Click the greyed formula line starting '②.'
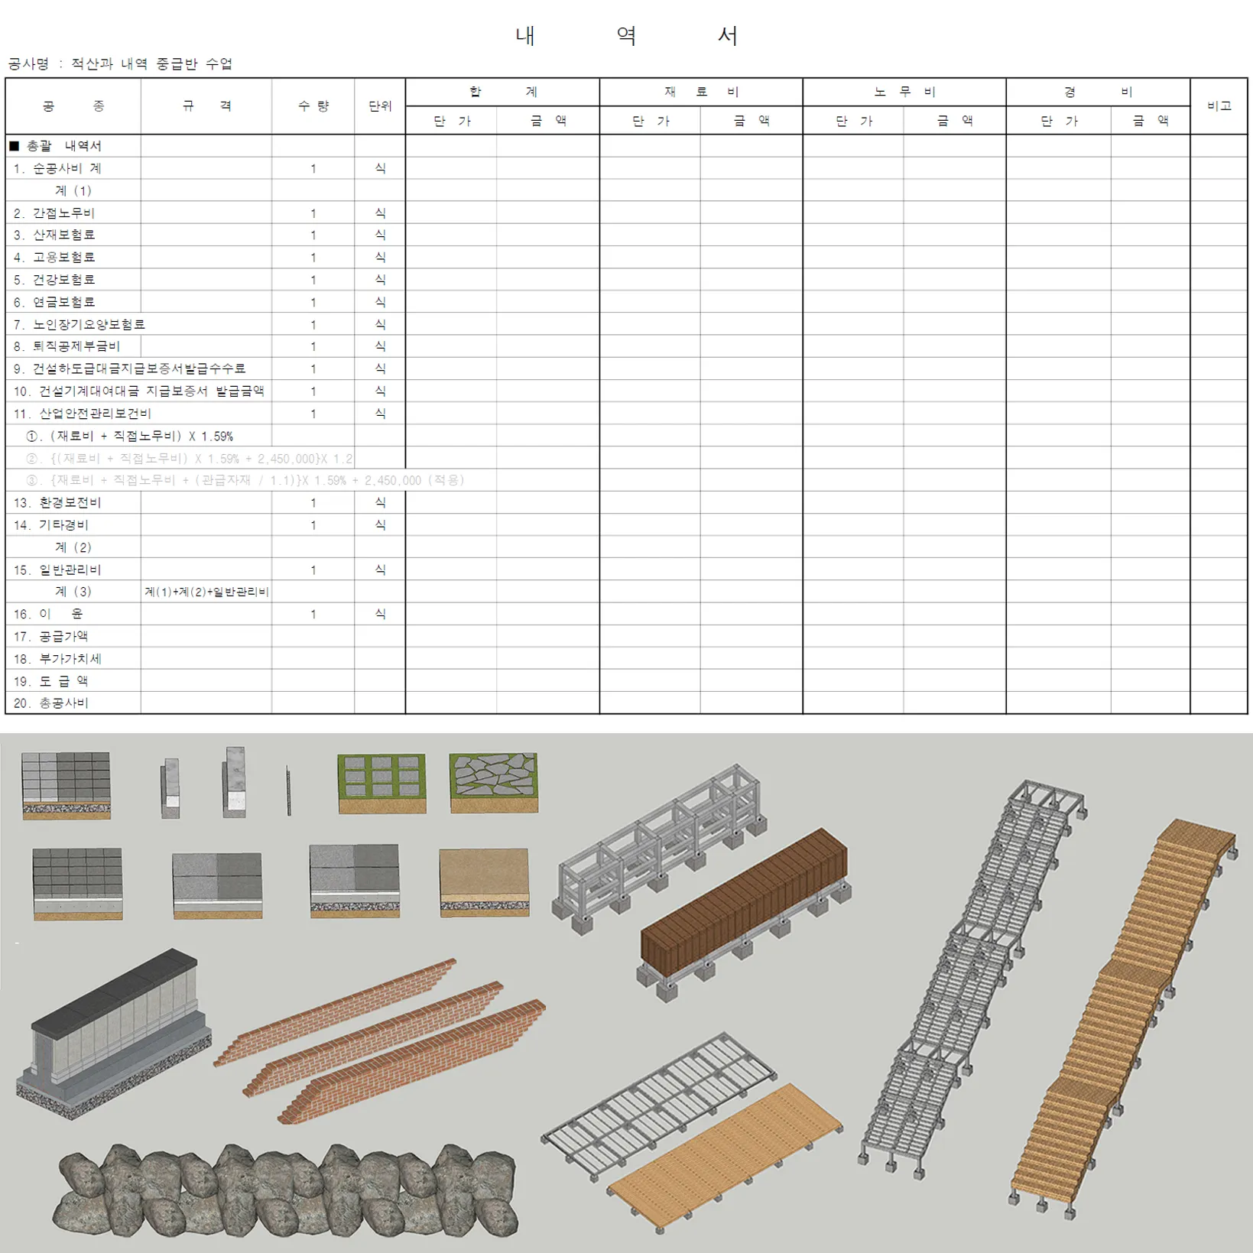The width and height of the screenshot is (1253, 1253). point(189,459)
